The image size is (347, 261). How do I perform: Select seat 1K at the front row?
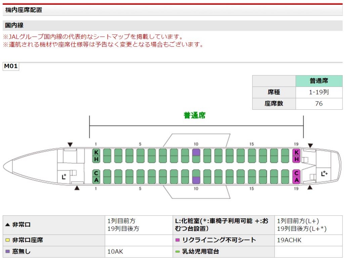coord(96,153)
